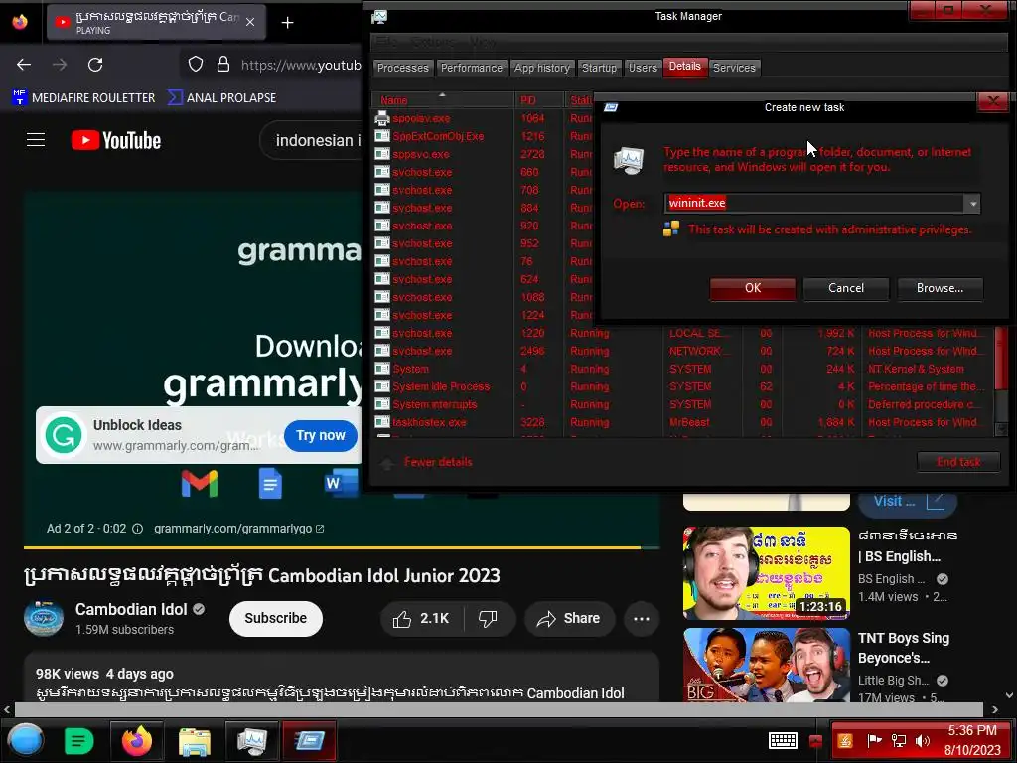This screenshot has height=763, width=1017.
Task: Click ad info icon beside timer
Action: pyautogui.click(x=137, y=529)
